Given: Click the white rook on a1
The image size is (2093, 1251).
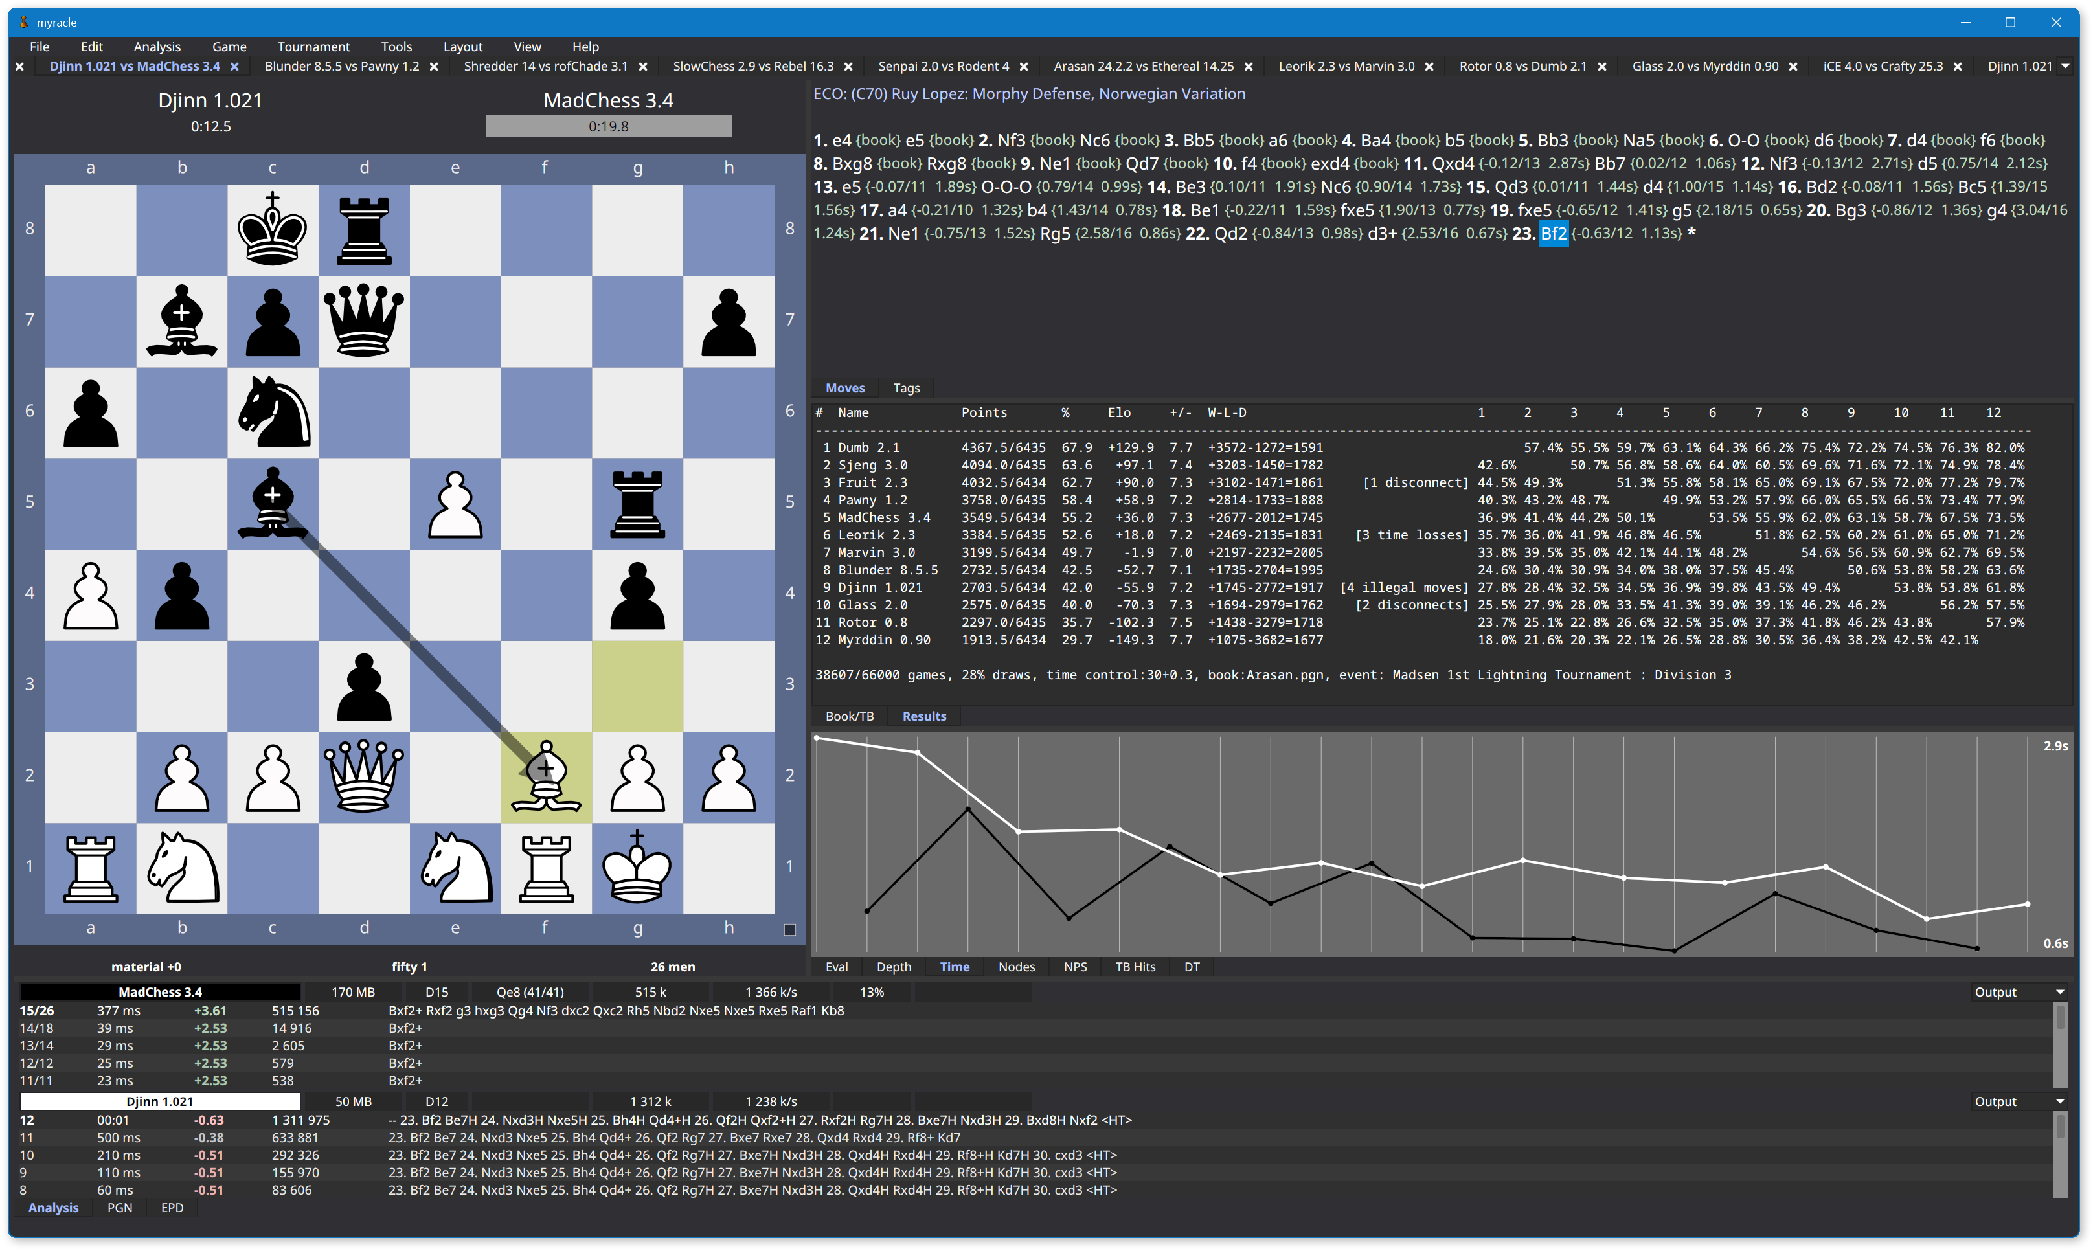Looking at the screenshot, I should [x=90, y=868].
